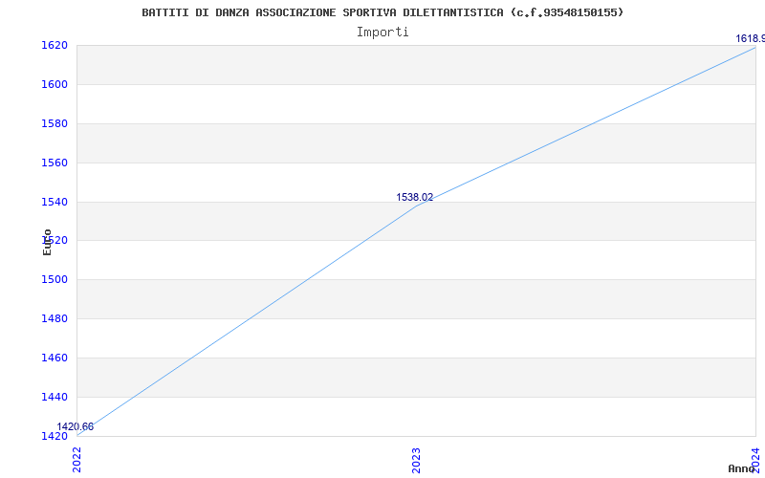The image size is (765, 478).
Task: Click the 2024 x-axis year label
Action: [755, 460]
